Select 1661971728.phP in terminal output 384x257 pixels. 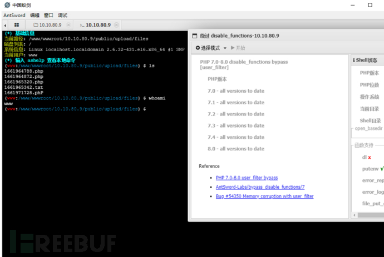[x=24, y=93]
